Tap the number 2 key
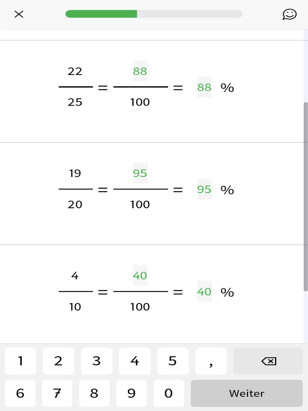 (59, 361)
